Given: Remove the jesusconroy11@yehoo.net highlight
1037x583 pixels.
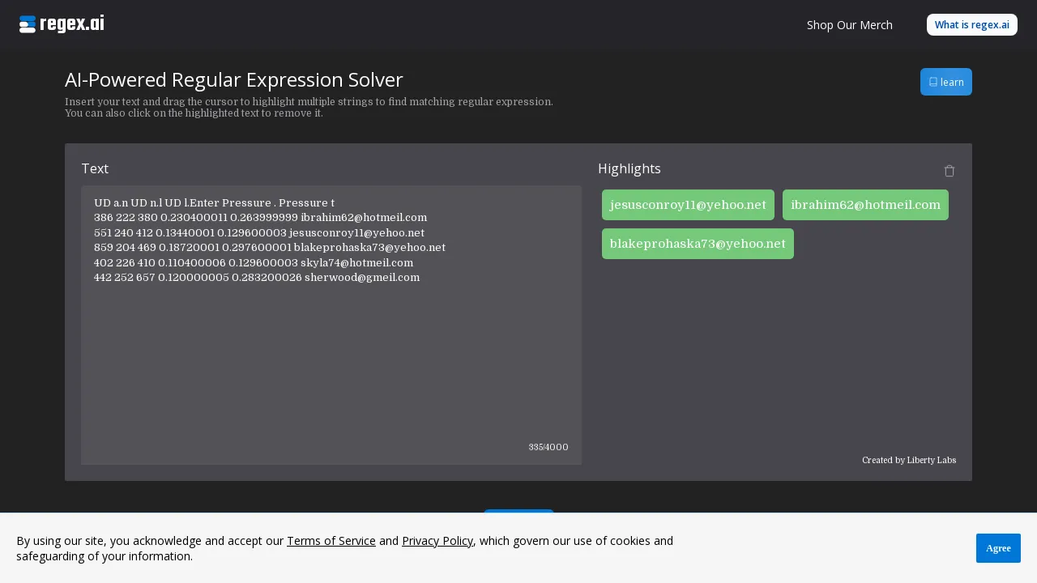Looking at the screenshot, I should (688, 205).
